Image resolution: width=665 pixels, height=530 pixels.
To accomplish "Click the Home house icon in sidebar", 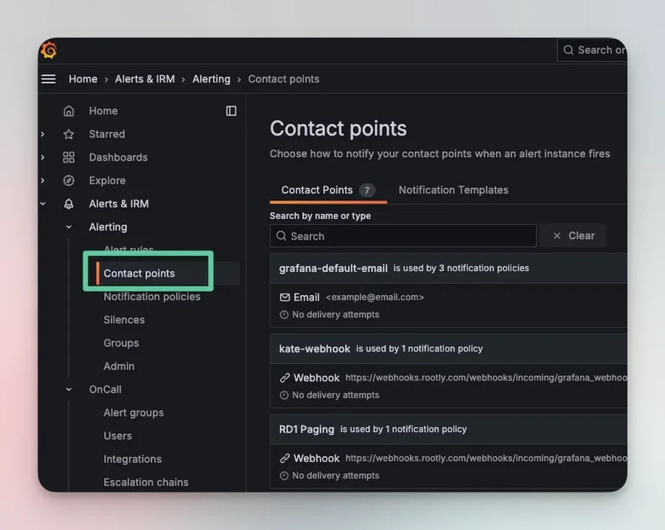I will coord(69,111).
